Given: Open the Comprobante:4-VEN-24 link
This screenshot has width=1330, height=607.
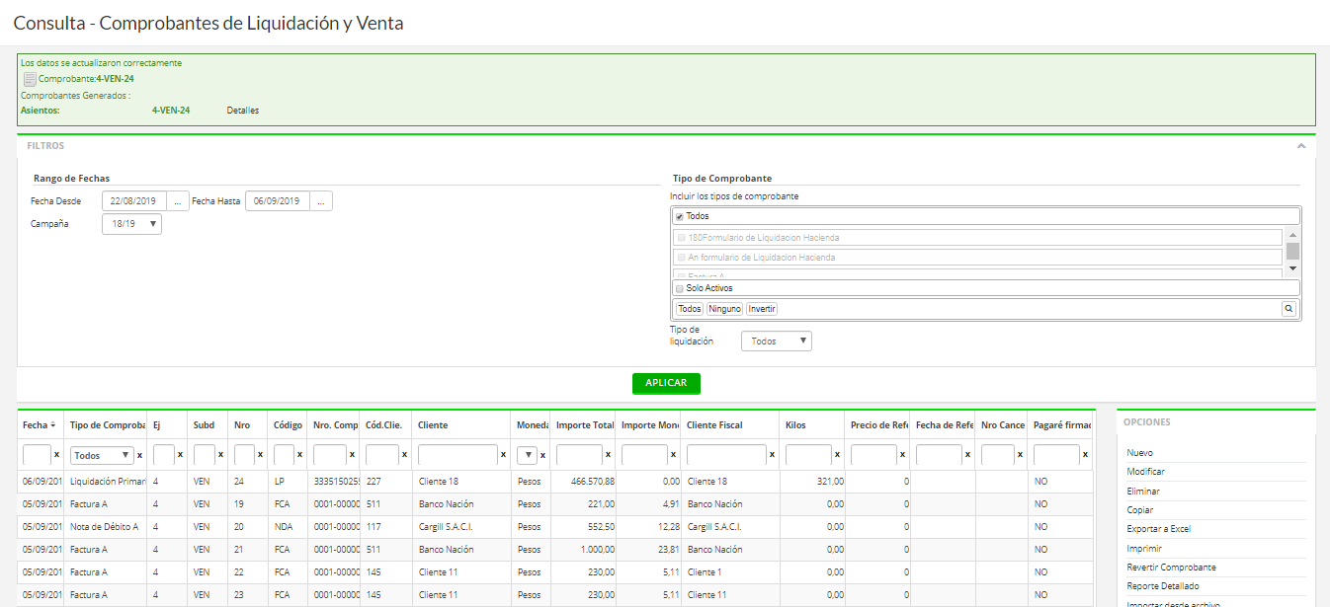Looking at the screenshot, I should [x=86, y=79].
